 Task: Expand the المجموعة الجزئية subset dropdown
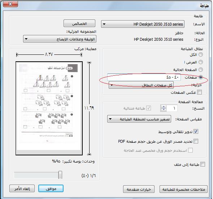pos(60,39)
